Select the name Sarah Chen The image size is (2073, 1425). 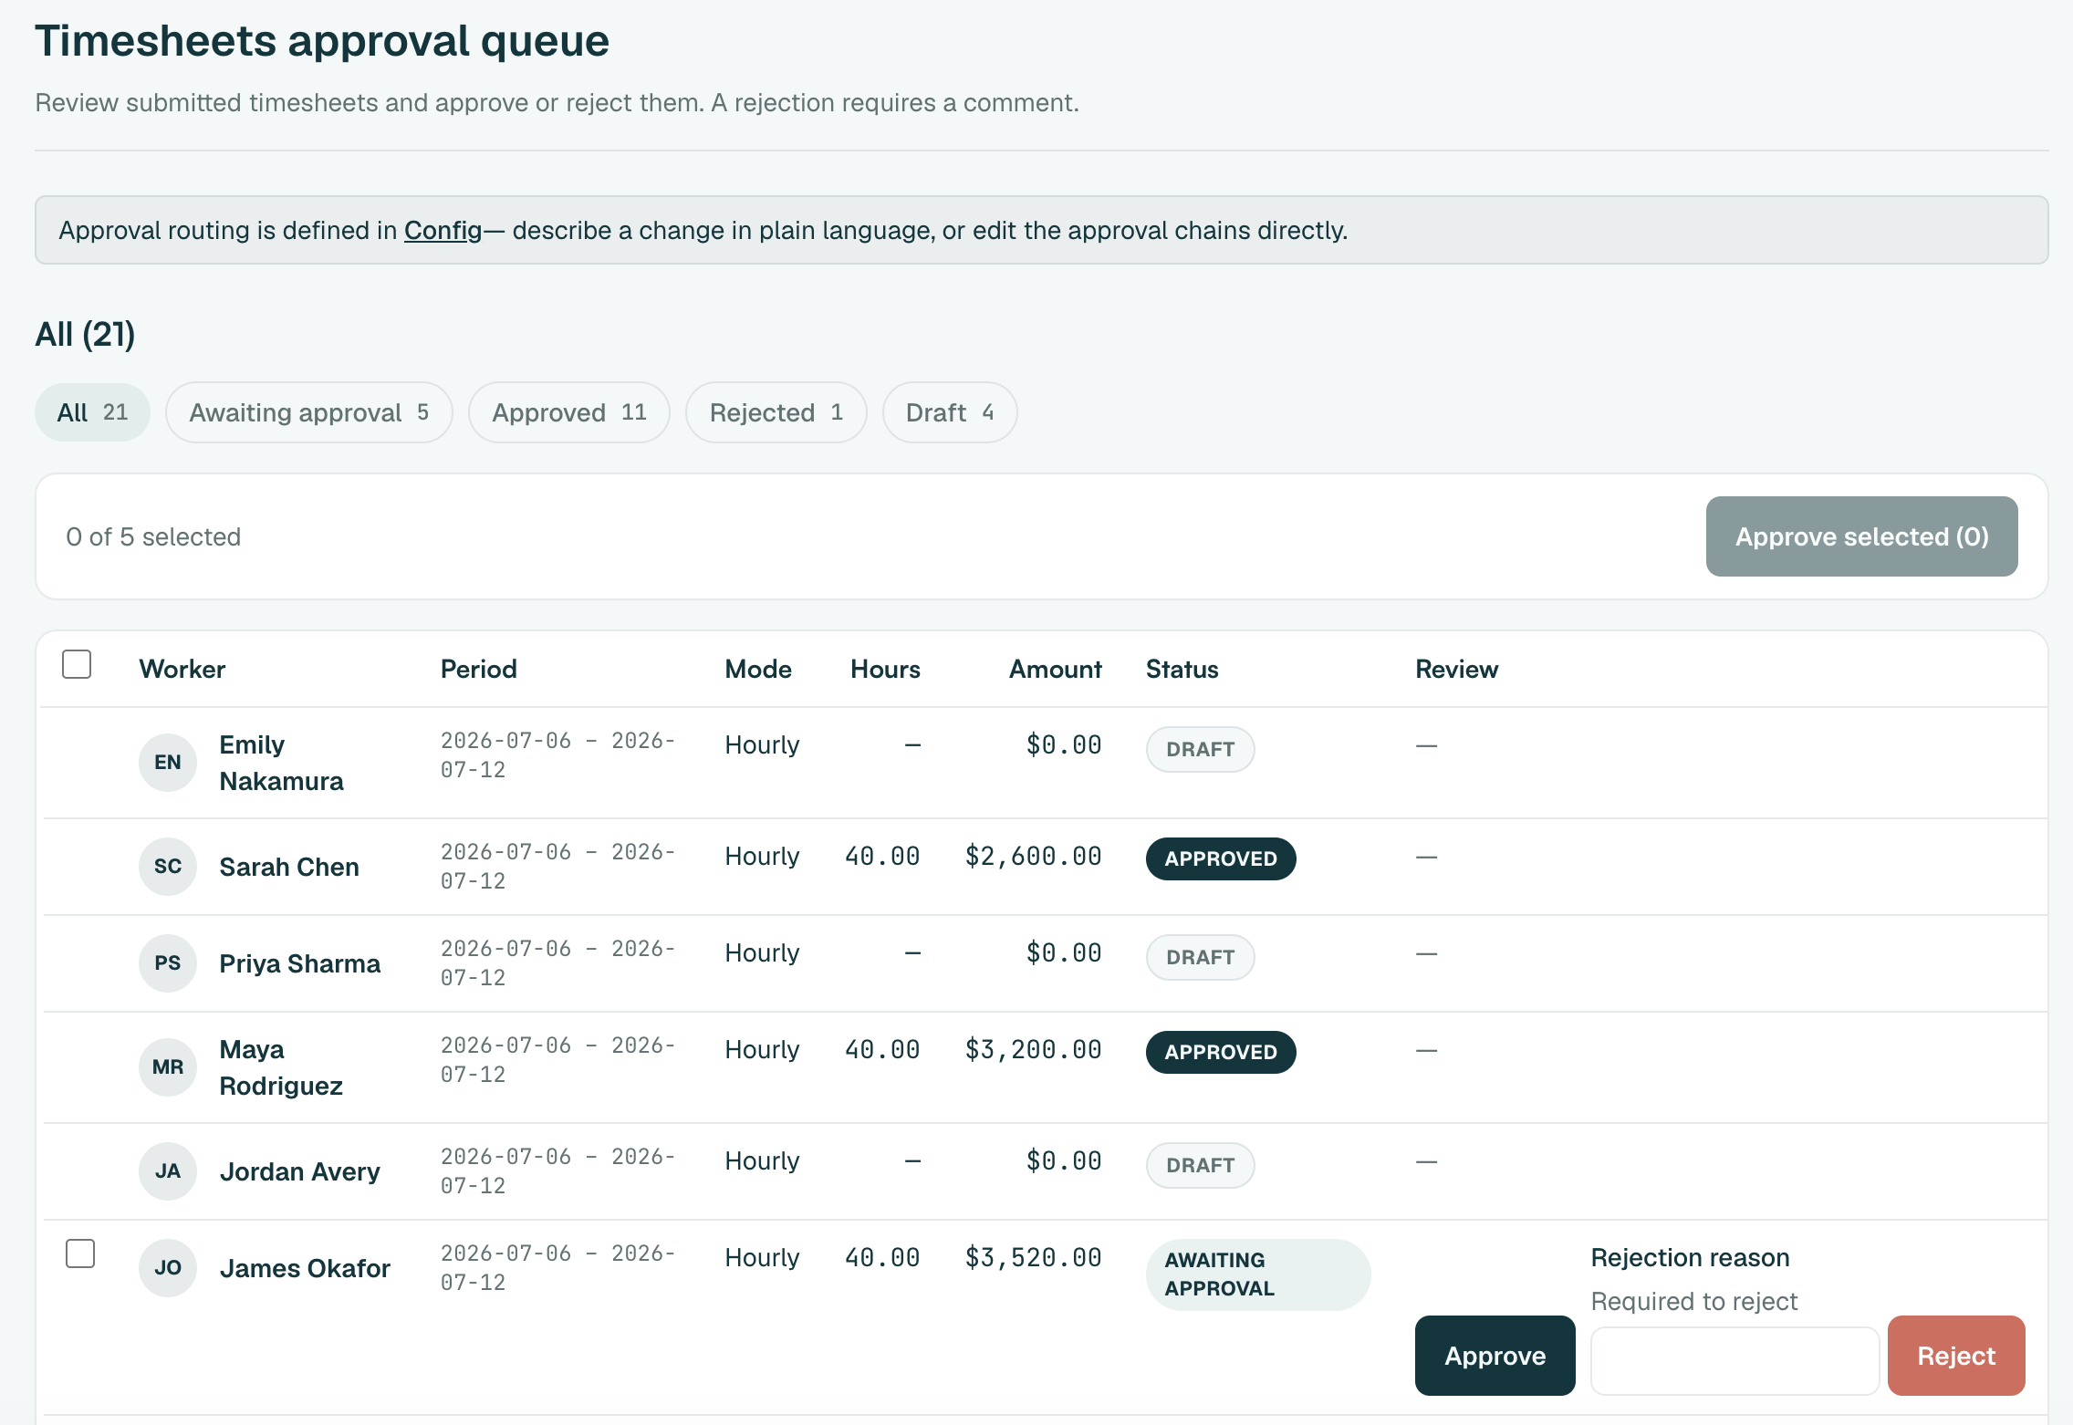tap(289, 867)
